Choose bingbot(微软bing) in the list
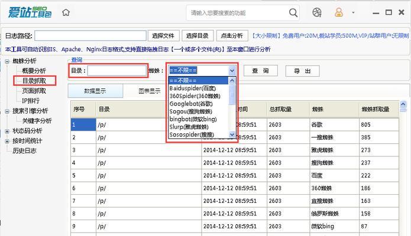 click(x=198, y=119)
